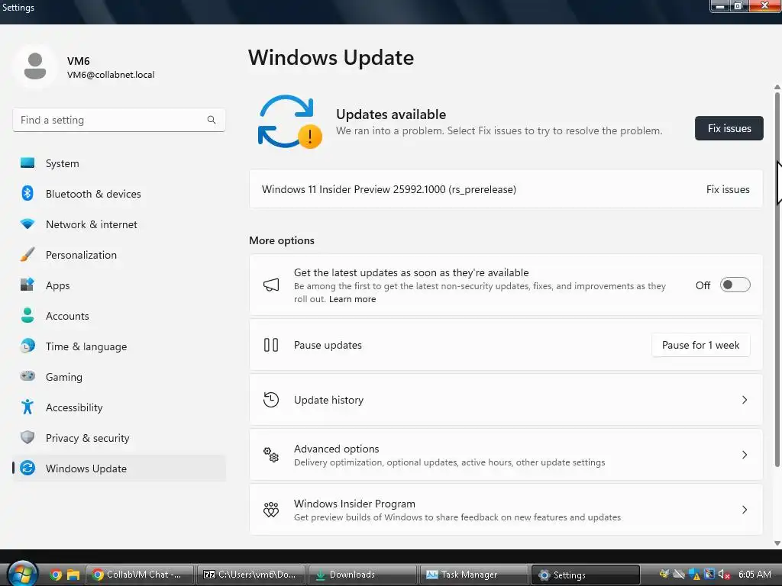Click the Apps sidebar icon
Viewport: 782px width, 586px height.
point(27,285)
